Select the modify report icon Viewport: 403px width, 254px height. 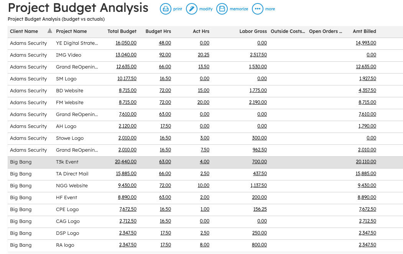[x=191, y=8]
